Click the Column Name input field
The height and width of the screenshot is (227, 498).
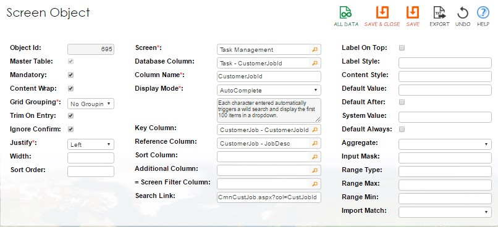[269, 76]
